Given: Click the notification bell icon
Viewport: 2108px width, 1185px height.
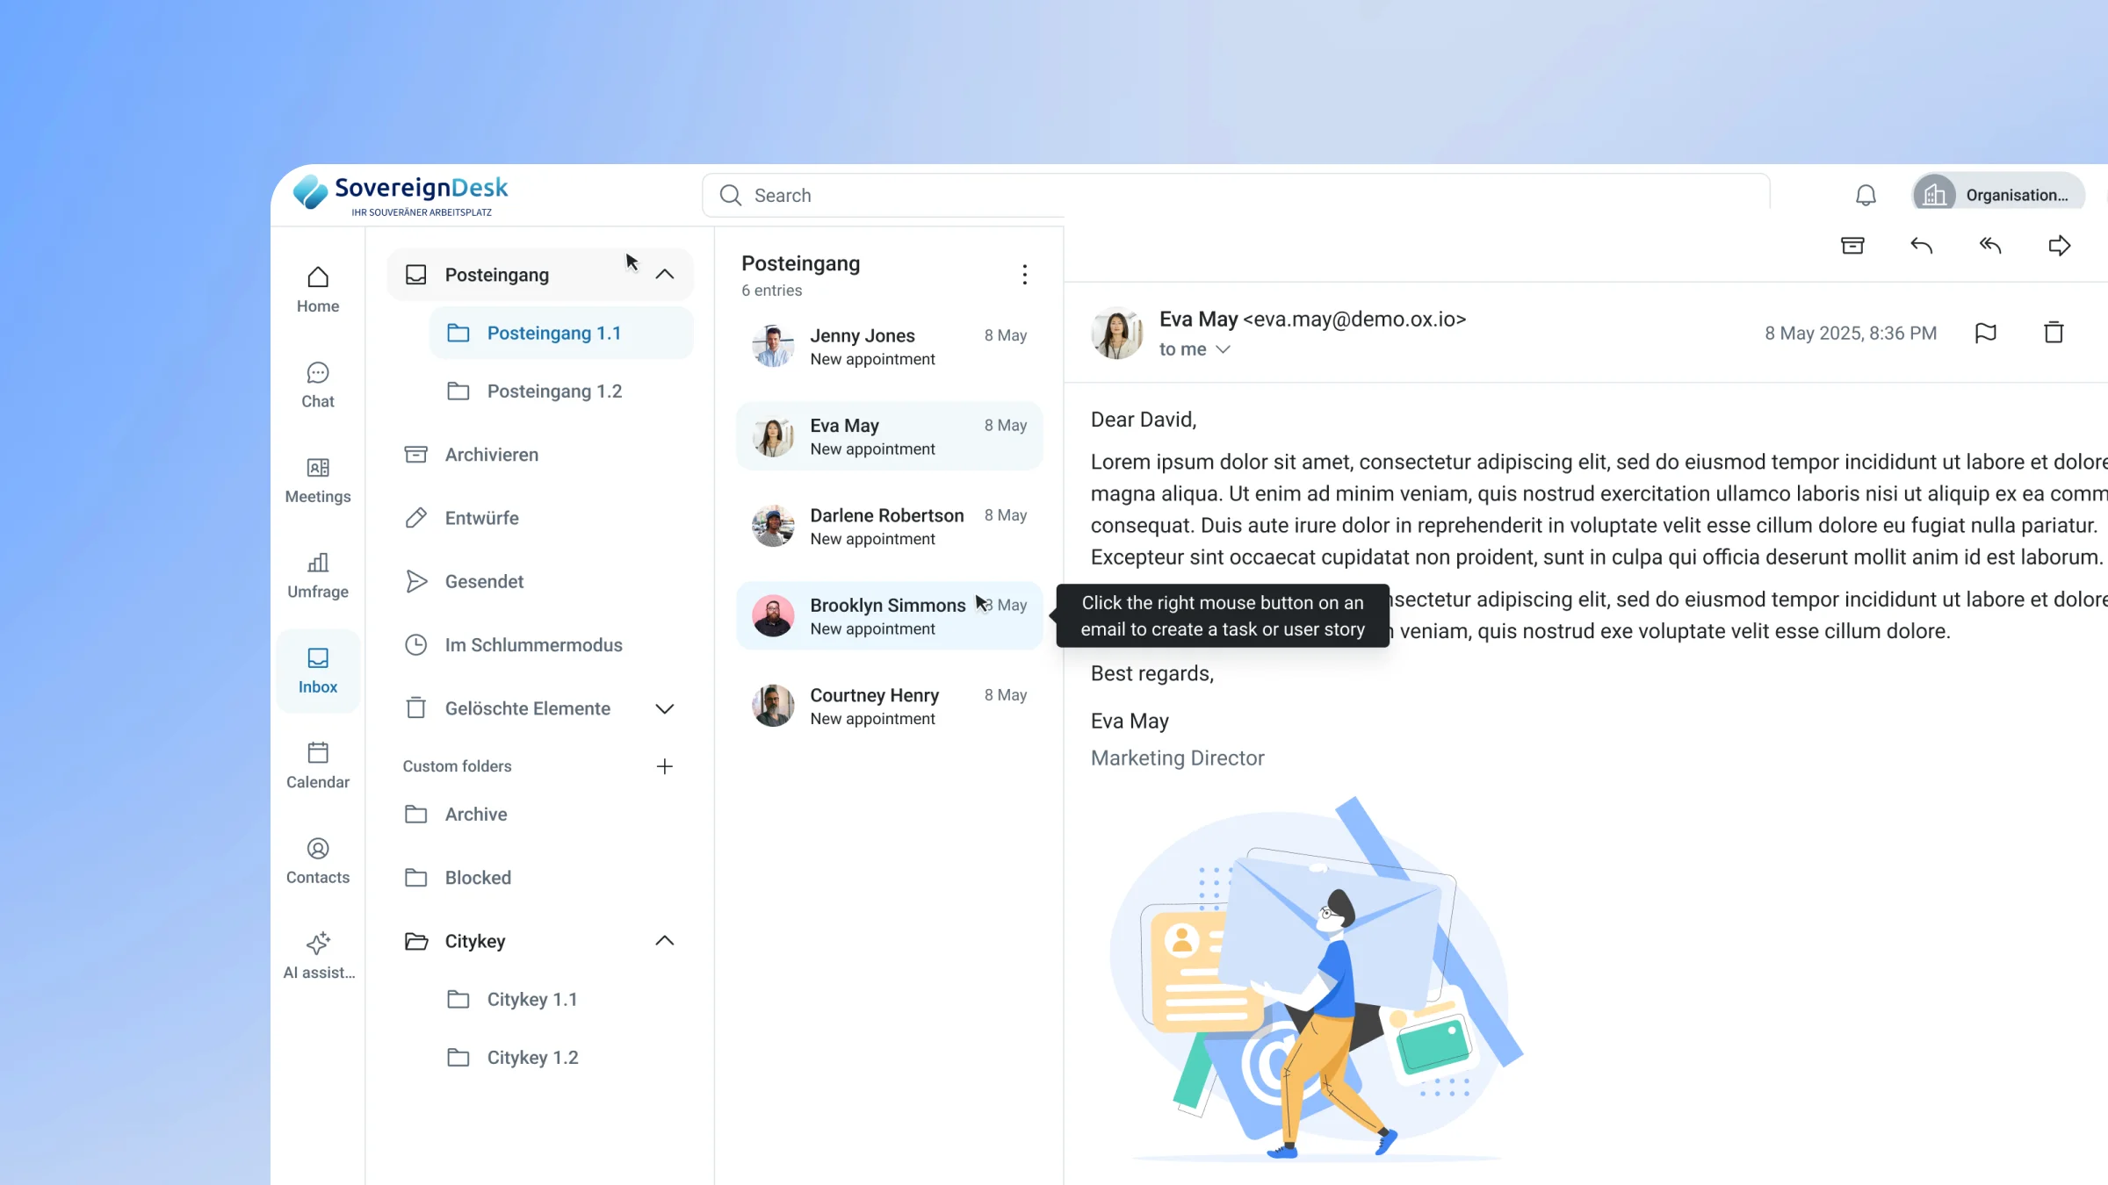Looking at the screenshot, I should coord(1866,195).
